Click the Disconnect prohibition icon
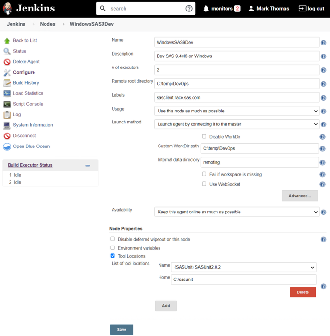The height and width of the screenshot is (336, 330). (x=7, y=136)
